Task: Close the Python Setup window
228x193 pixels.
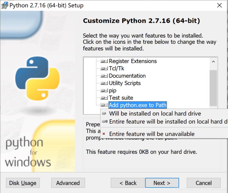Action: coord(219,5)
